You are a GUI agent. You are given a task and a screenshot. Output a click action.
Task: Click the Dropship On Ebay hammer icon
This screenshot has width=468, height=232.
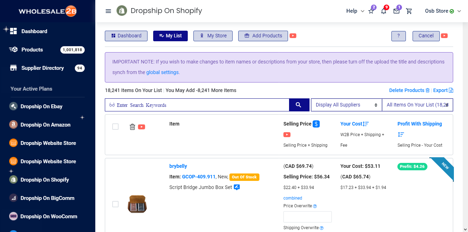click(13, 106)
